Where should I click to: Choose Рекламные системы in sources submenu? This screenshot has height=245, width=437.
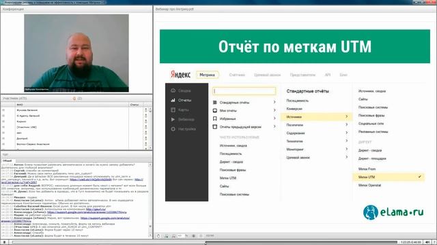(x=373, y=131)
